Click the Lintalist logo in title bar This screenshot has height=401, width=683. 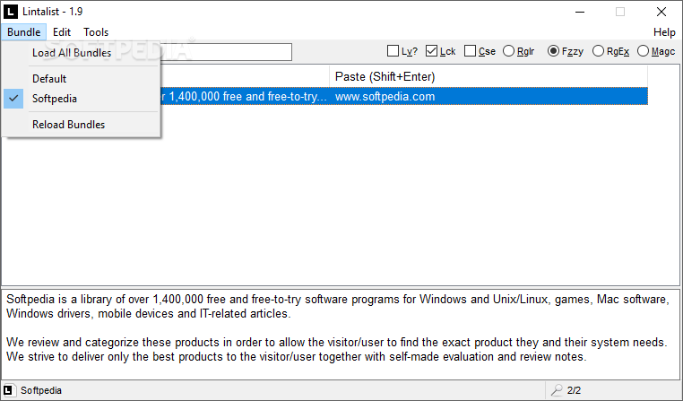point(11,12)
